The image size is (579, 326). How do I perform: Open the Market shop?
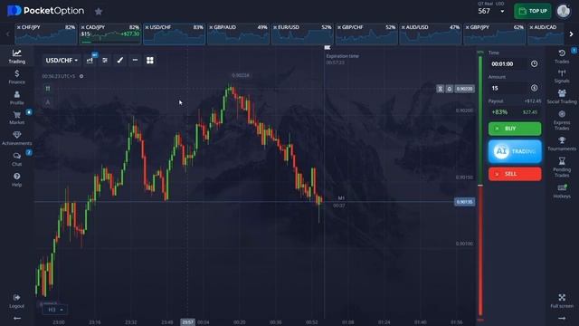click(x=16, y=118)
